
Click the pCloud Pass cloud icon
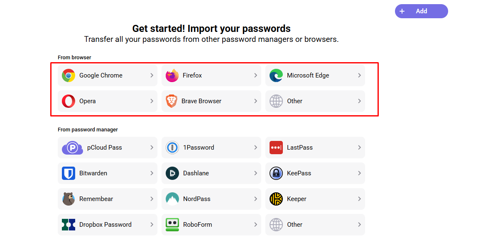pyautogui.click(x=72, y=148)
